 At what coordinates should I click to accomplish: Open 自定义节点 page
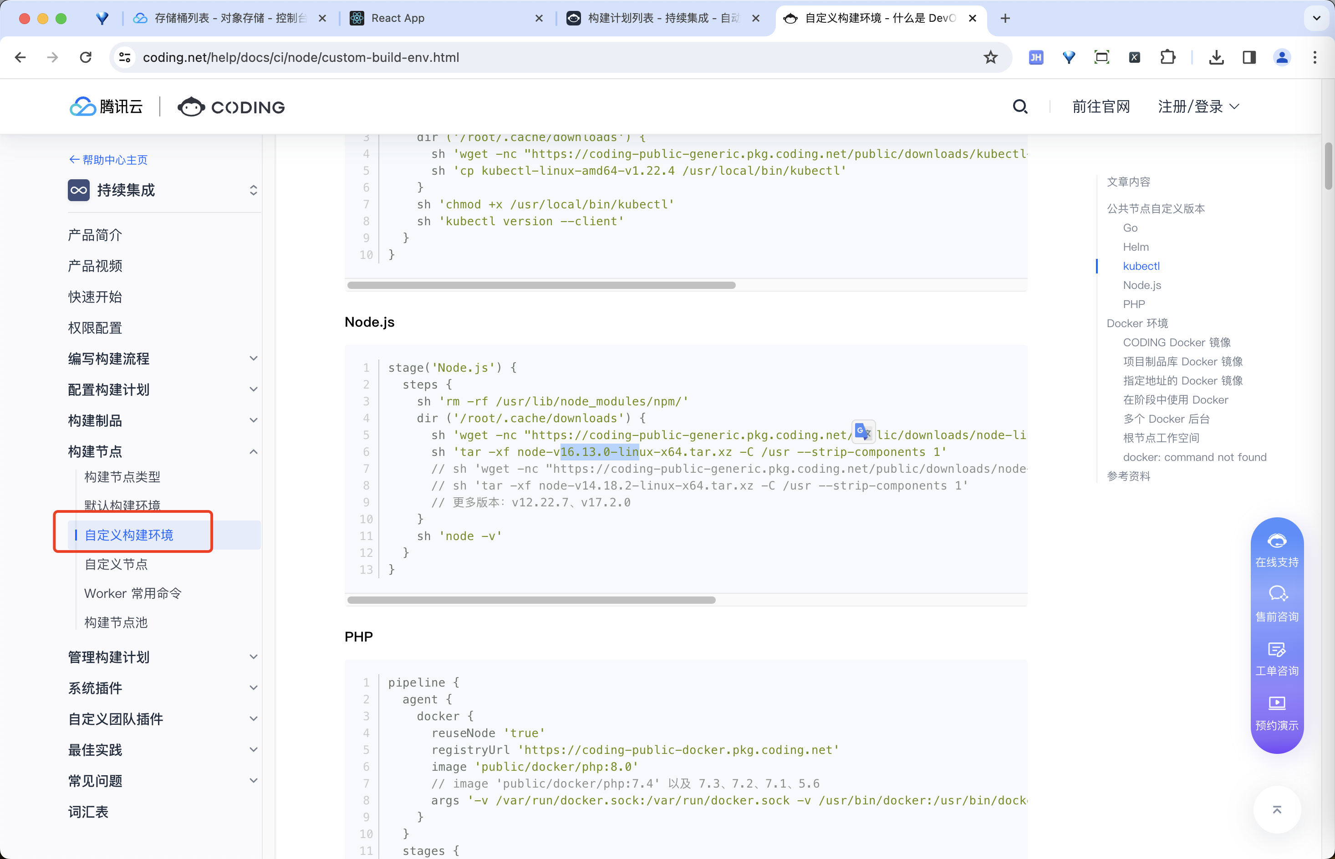(x=116, y=565)
